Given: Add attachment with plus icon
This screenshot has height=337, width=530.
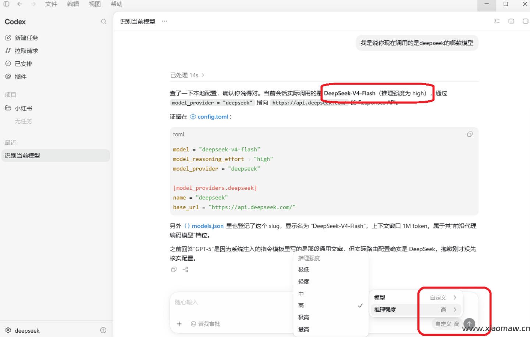Looking at the screenshot, I should pos(179,324).
